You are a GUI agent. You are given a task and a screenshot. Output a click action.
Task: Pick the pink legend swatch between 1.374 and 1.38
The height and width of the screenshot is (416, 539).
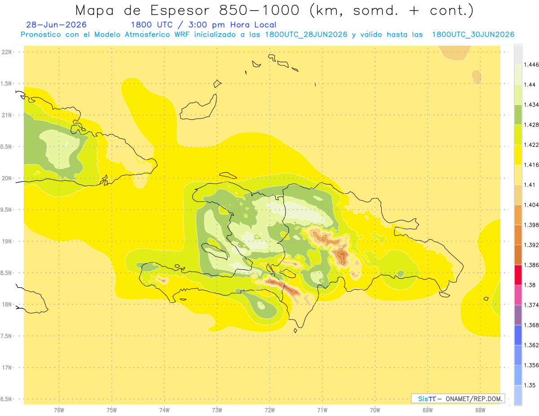[x=518, y=295]
